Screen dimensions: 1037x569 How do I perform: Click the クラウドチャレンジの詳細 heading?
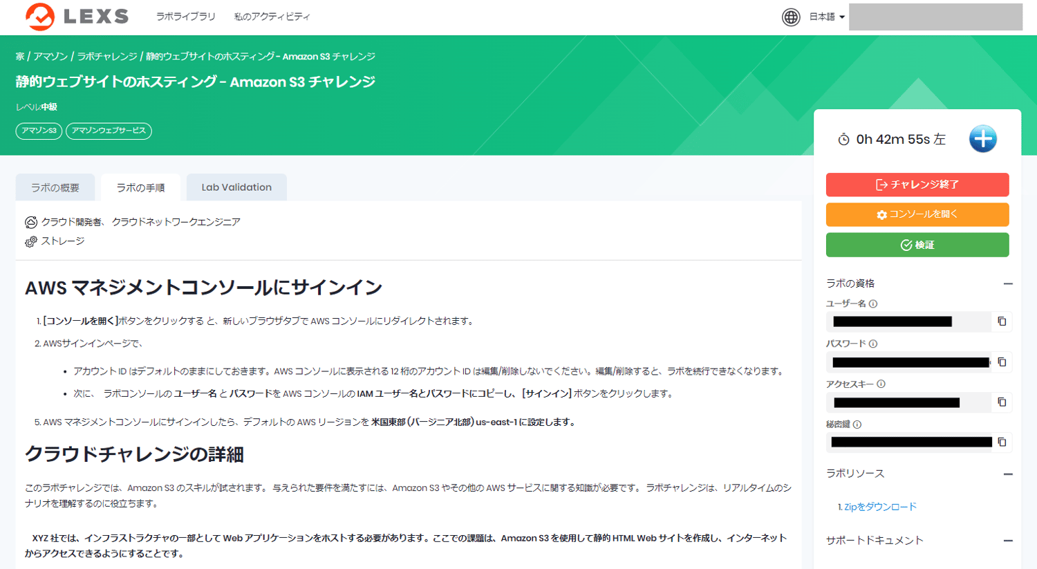click(x=134, y=454)
